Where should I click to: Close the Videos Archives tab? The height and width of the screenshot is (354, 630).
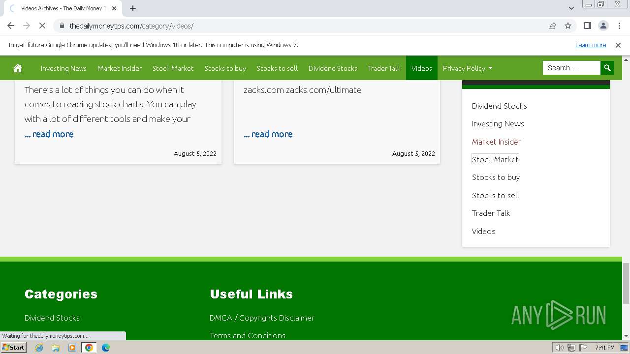(114, 8)
